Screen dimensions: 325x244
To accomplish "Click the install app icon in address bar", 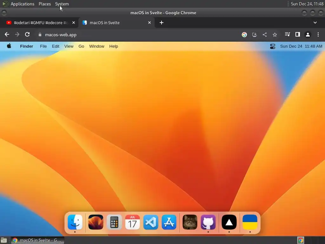I will [x=254, y=35].
